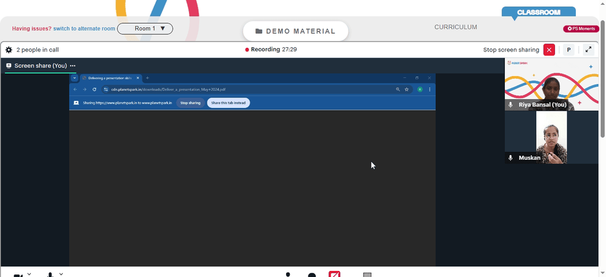Go back in shared browser
The image size is (606, 277).
75,90
